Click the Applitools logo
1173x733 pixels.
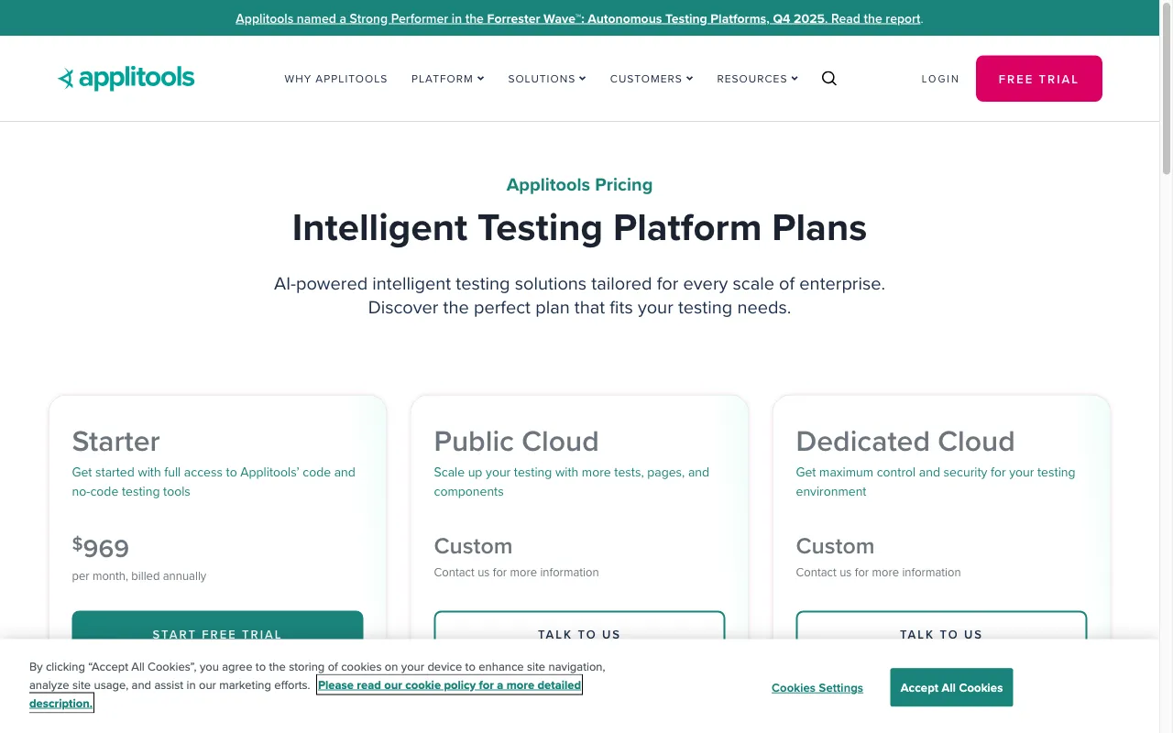click(126, 79)
